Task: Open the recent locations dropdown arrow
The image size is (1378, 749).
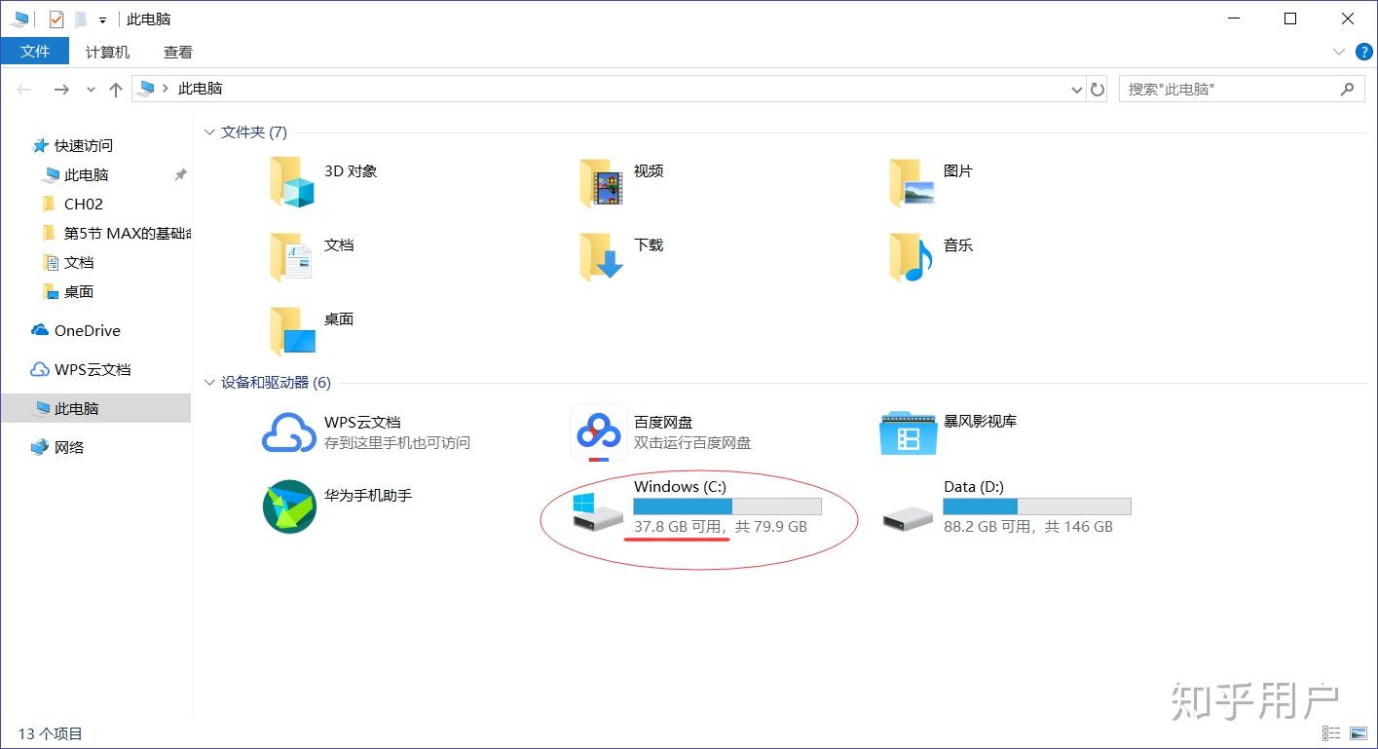Action: tap(90, 88)
